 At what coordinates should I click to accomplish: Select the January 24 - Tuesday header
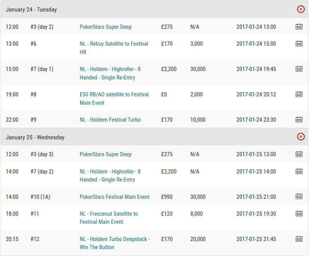[154, 9]
